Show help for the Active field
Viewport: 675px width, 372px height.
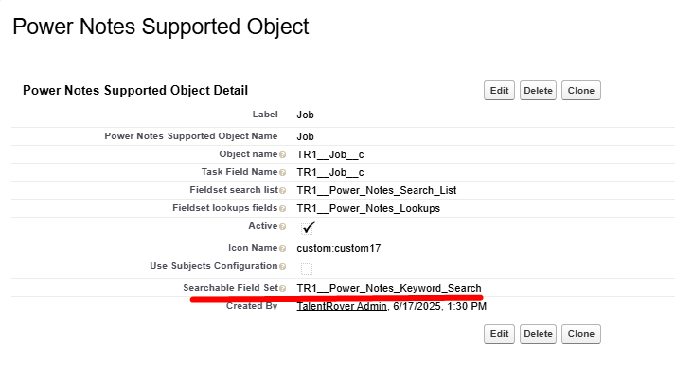pyautogui.click(x=282, y=227)
